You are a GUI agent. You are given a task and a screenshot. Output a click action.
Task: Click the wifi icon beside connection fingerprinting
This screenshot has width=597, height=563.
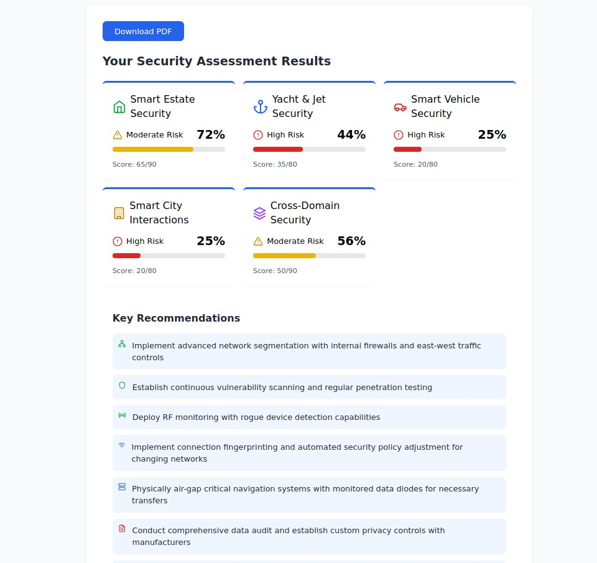[x=122, y=445]
